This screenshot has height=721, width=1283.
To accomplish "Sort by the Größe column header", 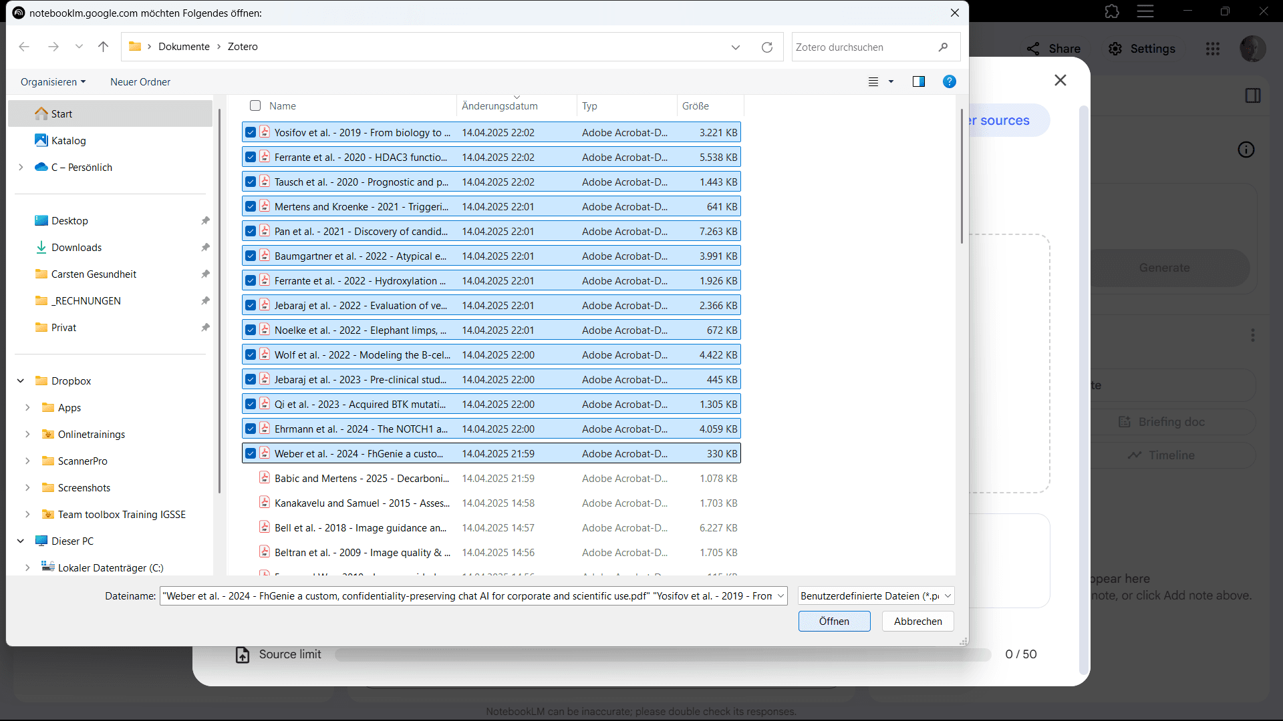I will [696, 105].
